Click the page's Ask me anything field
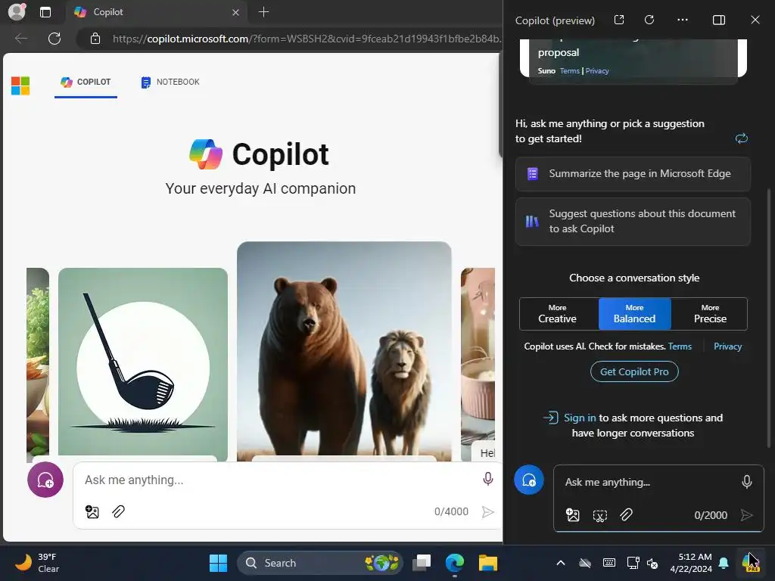The width and height of the screenshot is (775, 581). [277, 480]
